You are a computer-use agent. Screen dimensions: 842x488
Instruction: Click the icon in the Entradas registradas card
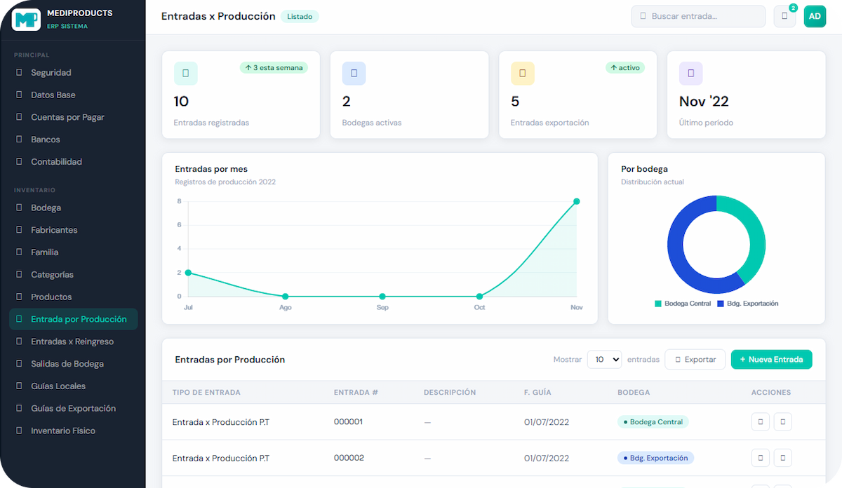coord(186,74)
